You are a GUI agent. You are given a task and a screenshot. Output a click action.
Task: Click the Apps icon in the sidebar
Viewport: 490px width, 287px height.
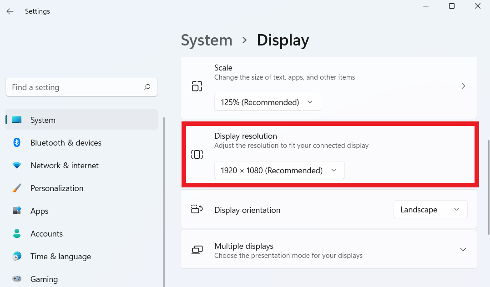point(17,211)
